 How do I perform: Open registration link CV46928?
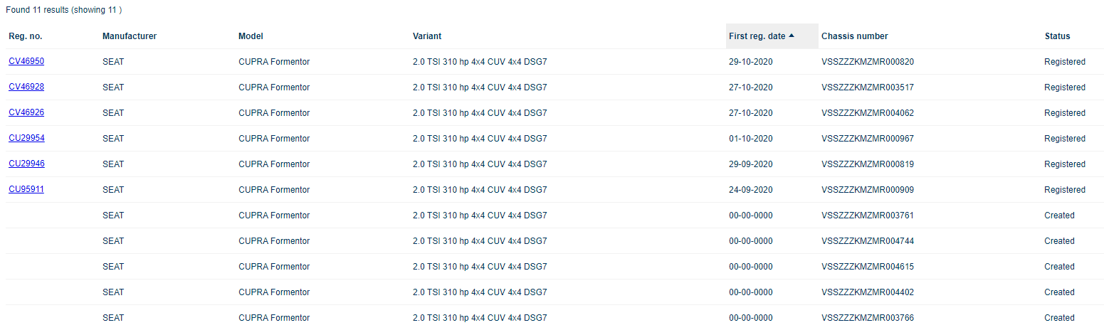tap(26, 87)
